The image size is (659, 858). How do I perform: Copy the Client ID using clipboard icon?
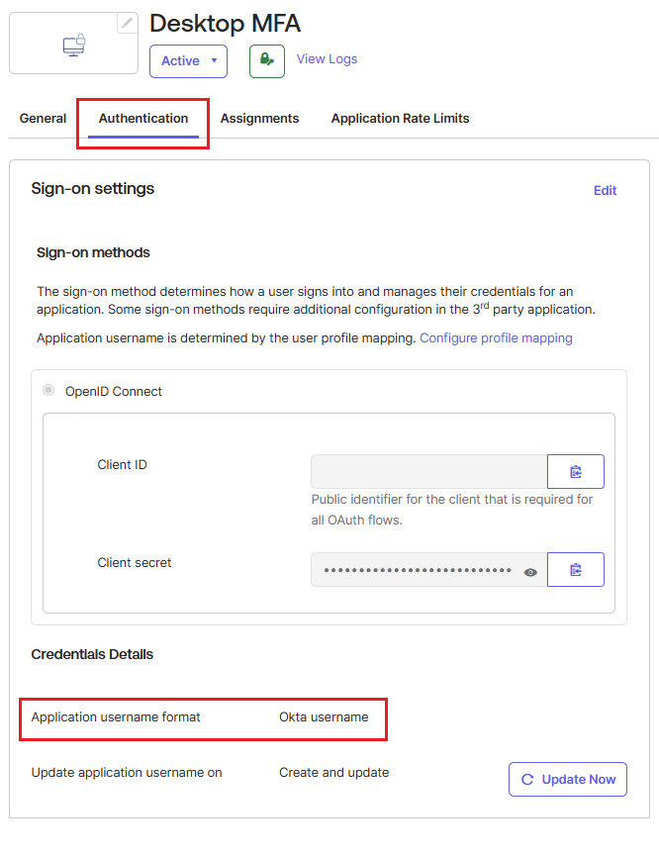pyautogui.click(x=576, y=471)
